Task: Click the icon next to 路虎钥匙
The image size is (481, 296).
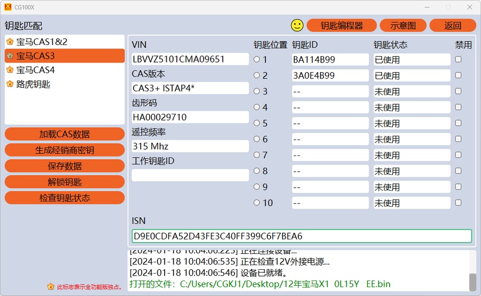Action: pos(10,84)
